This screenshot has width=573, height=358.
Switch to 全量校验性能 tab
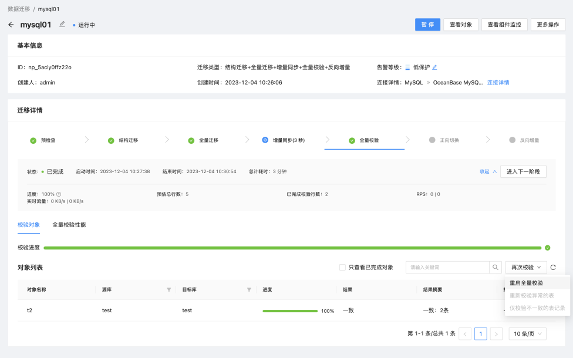[69, 225]
